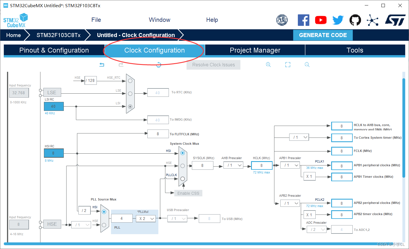Click the HSE input frequency 8 field
409x249 pixels.
tap(19, 224)
